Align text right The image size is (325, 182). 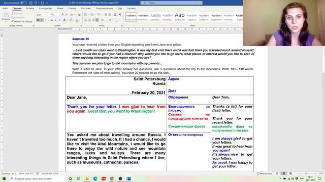click(x=93, y=20)
